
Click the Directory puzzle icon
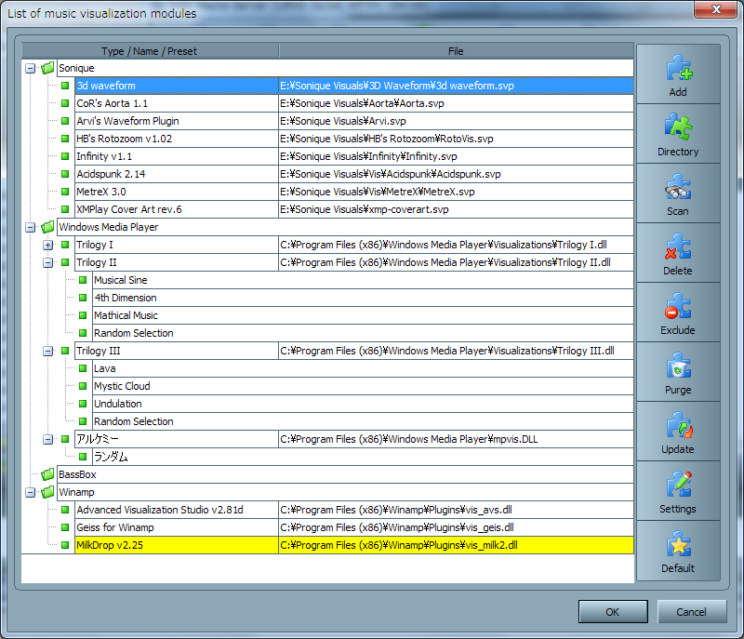(x=678, y=127)
